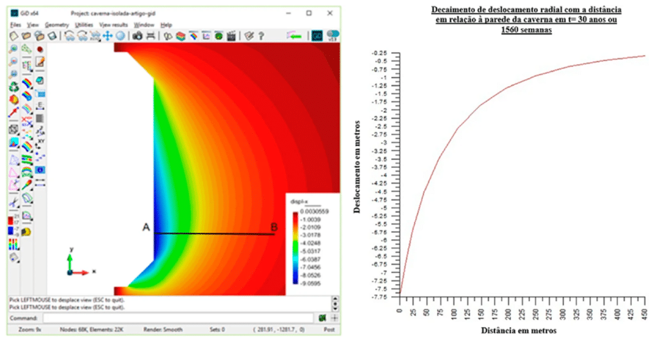This screenshot has height=337, width=660.
Task: Click the -9.0595 legend value
Action: click(311, 283)
